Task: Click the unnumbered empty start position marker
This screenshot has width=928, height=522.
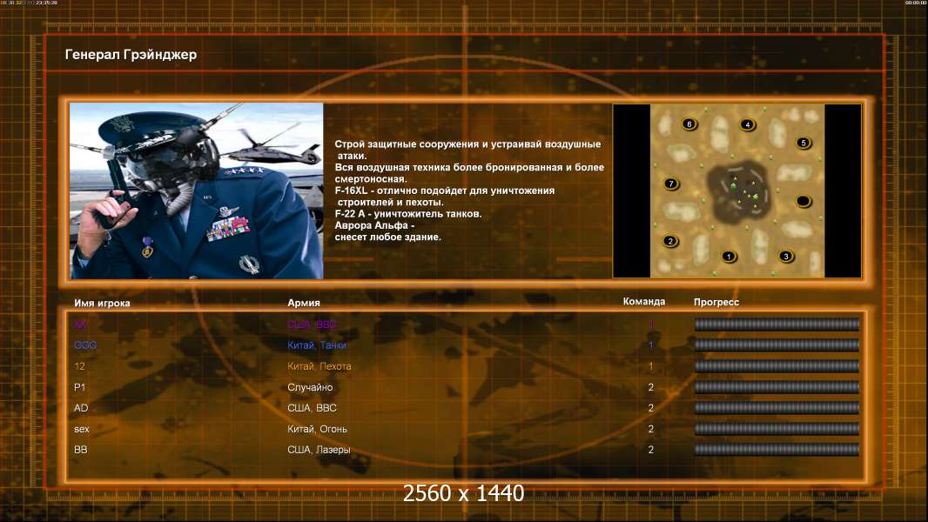Action: pos(803,202)
